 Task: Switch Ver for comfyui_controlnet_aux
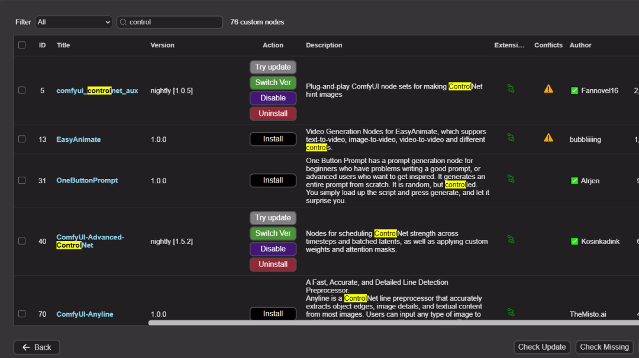(x=273, y=83)
